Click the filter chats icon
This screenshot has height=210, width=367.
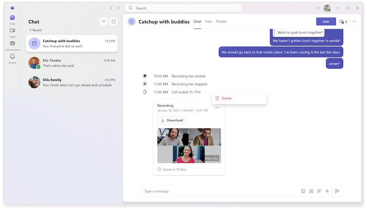[104, 22]
